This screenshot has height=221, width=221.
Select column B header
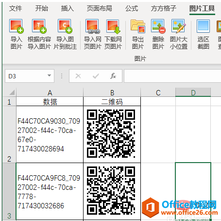click(112, 92)
